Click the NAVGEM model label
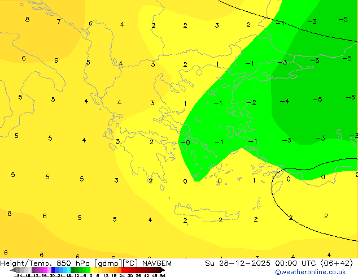 point(157,263)
